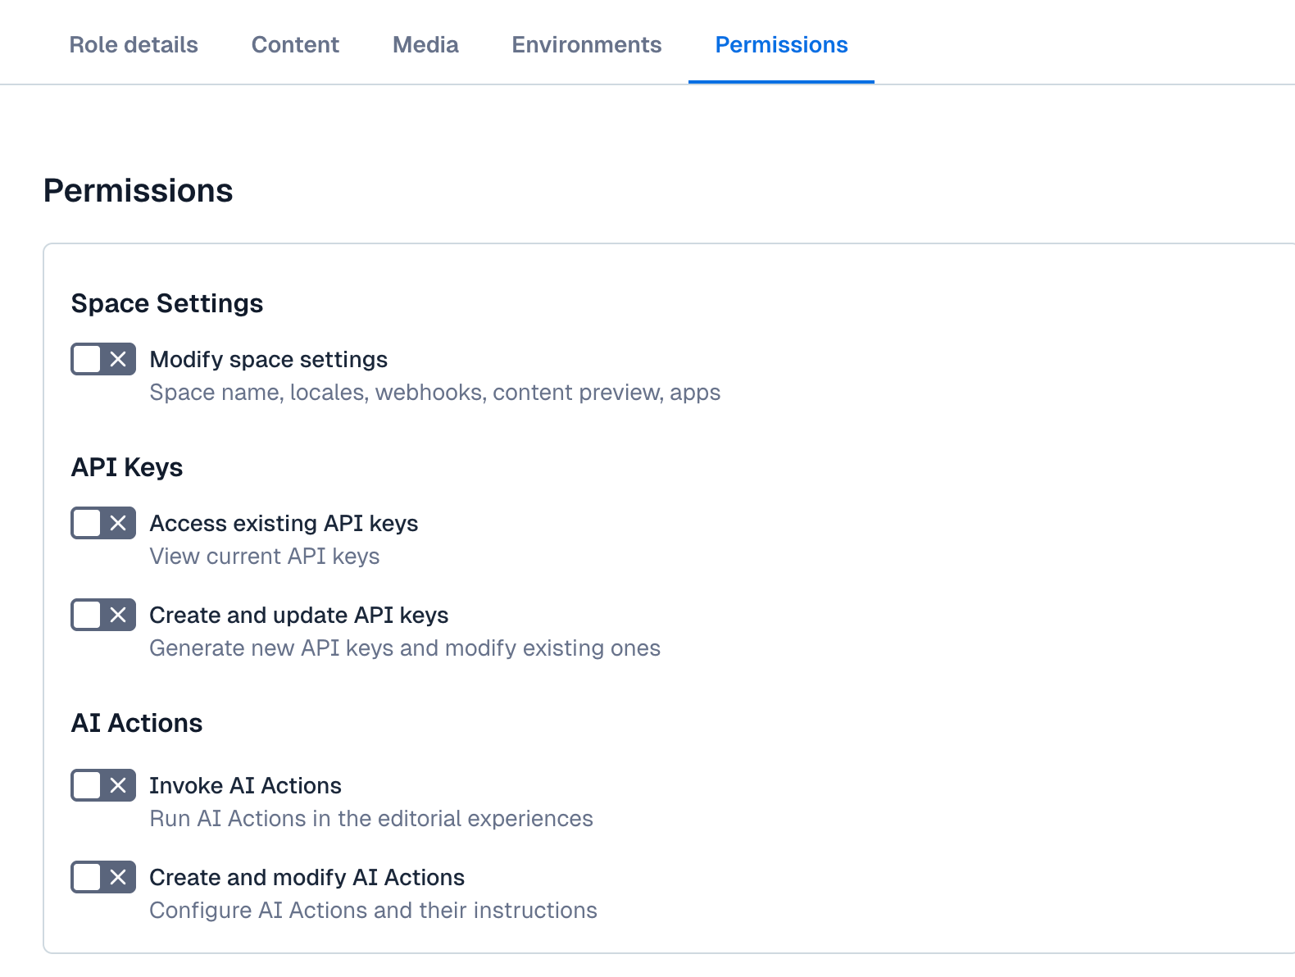Viewport: 1295px width, 977px height.
Task: Click the "Create and modify AI Actions" label
Action: pyautogui.click(x=307, y=877)
